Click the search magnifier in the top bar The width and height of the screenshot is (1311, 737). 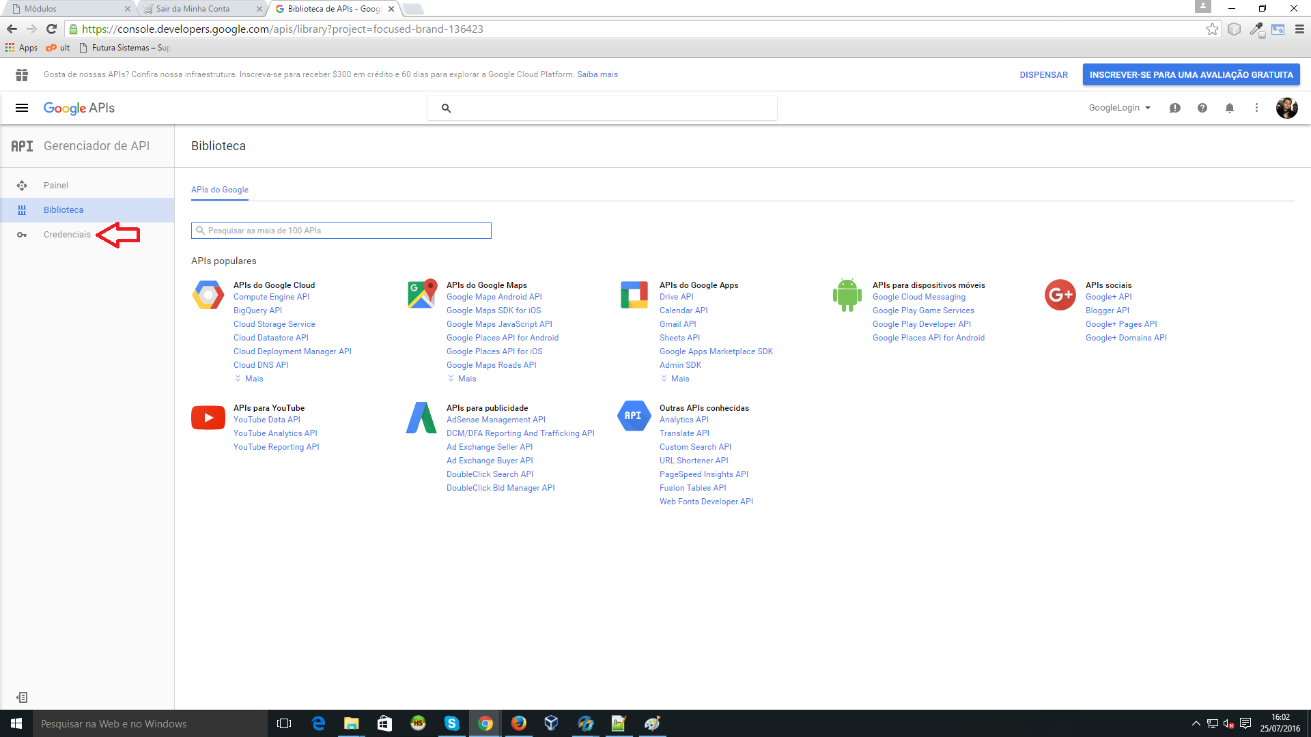[x=446, y=108]
